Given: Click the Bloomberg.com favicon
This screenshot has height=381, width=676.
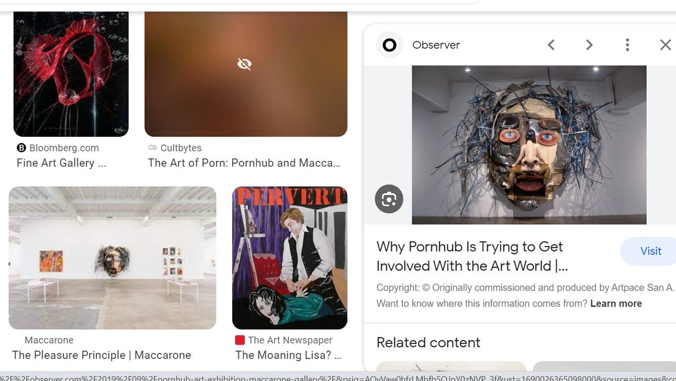Looking at the screenshot, I should (21, 148).
